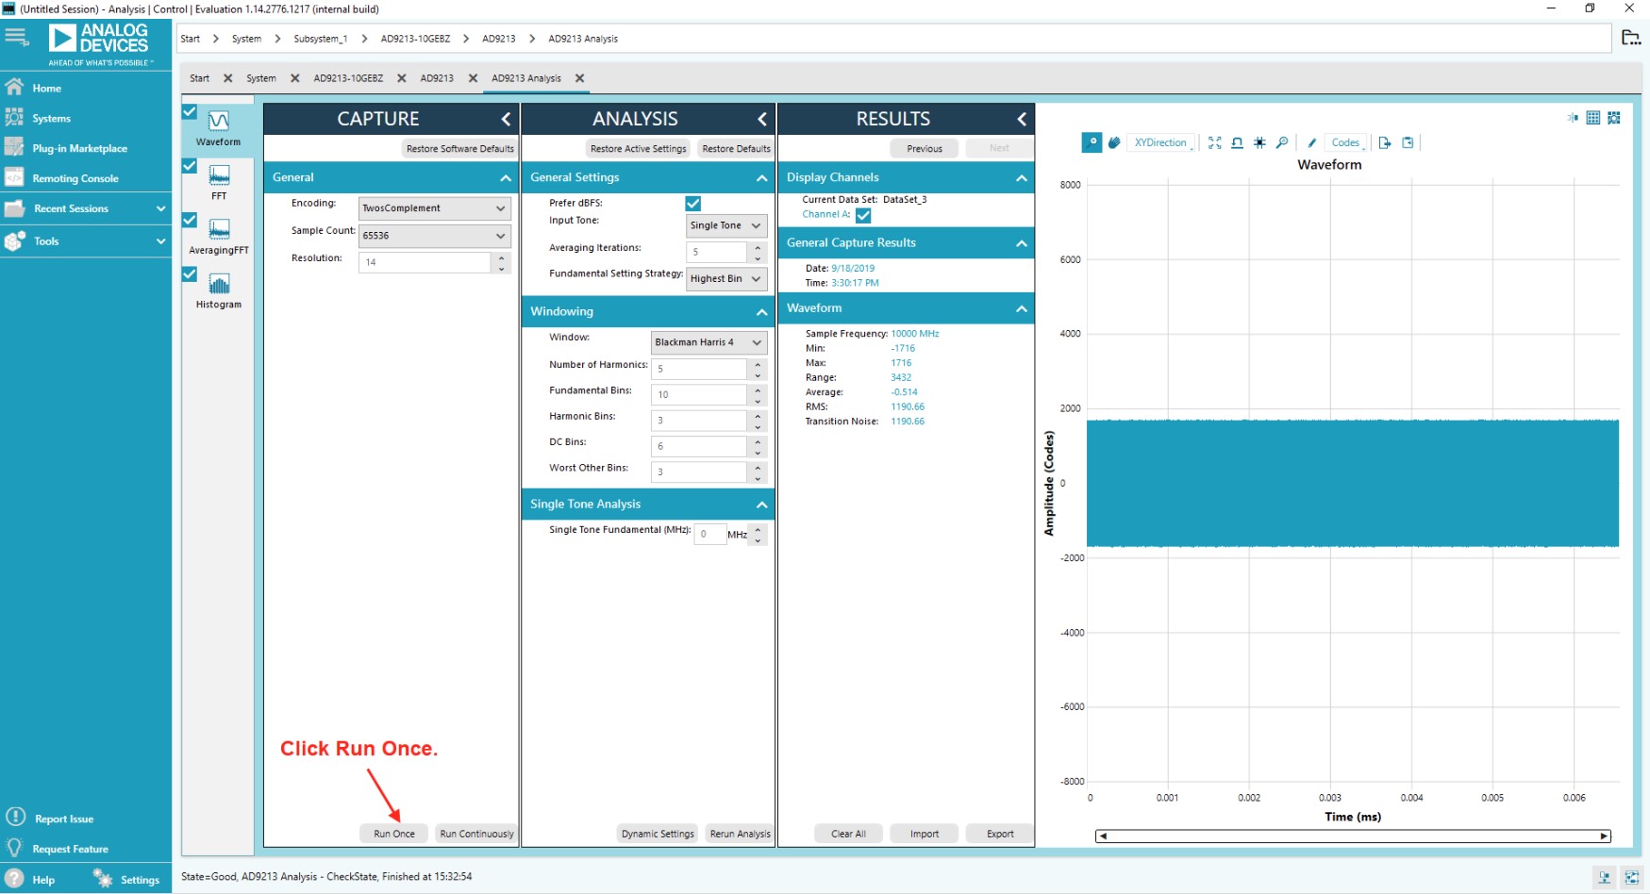The height and width of the screenshot is (894, 1650).
Task: Activate the zoom-to-fit icon on the chart toolbar
Action: 1215,142
